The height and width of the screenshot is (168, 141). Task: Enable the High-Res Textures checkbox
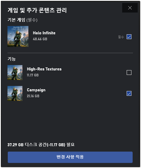pyautogui.click(x=129, y=73)
